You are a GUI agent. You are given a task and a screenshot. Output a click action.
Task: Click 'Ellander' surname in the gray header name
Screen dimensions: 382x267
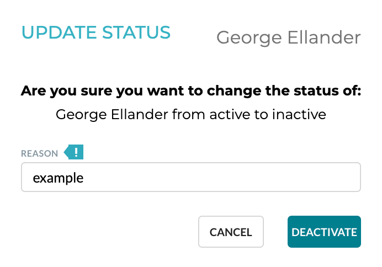click(324, 38)
